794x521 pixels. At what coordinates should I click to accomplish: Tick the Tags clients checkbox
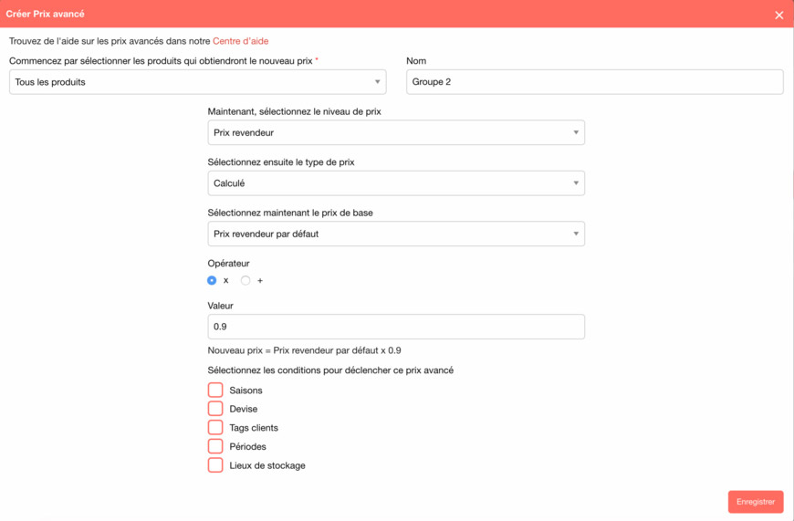pyautogui.click(x=215, y=428)
